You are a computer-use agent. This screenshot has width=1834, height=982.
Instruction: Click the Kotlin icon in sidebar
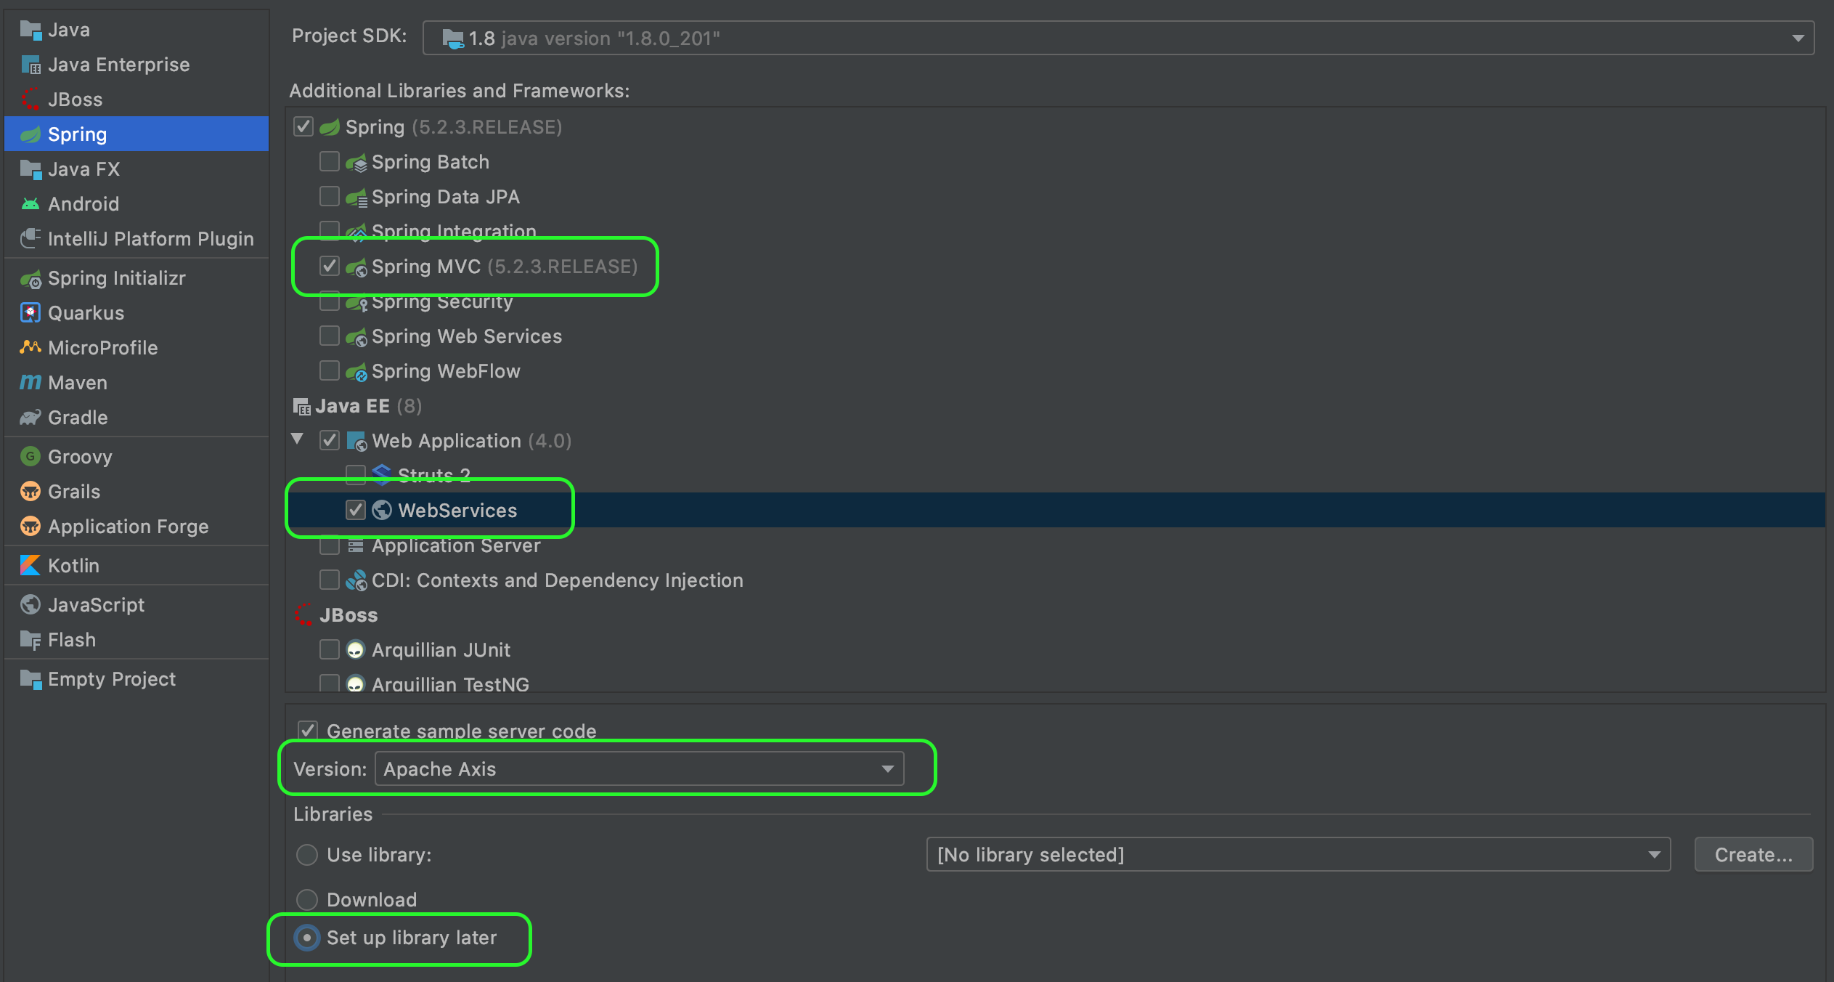click(30, 565)
